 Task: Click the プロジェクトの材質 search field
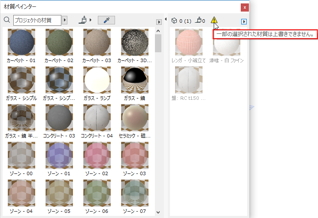37,20
